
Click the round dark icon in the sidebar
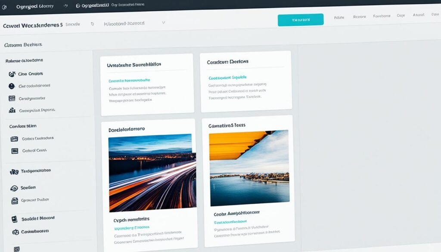click(12, 86)
